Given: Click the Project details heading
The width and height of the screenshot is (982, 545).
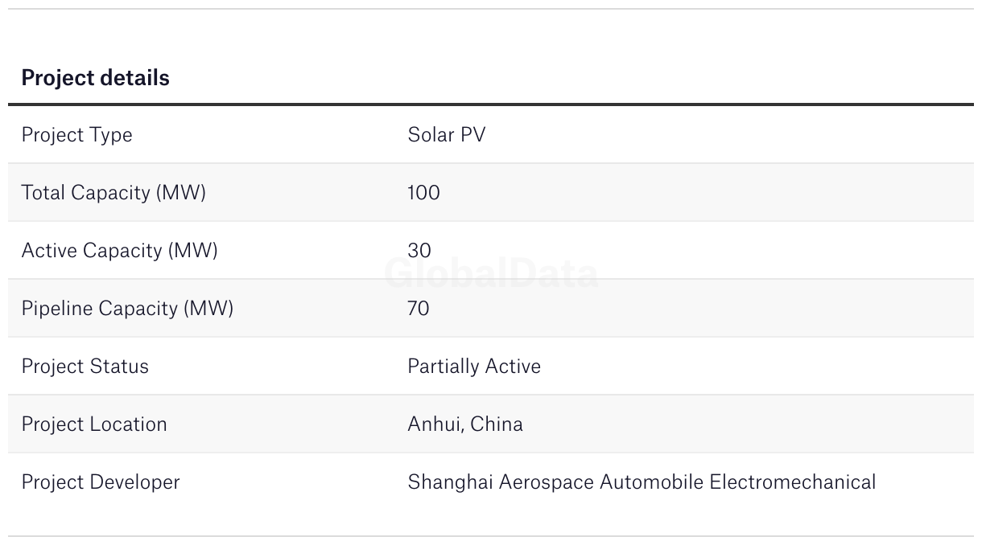Looking at the screenshot, I should 95,78.
